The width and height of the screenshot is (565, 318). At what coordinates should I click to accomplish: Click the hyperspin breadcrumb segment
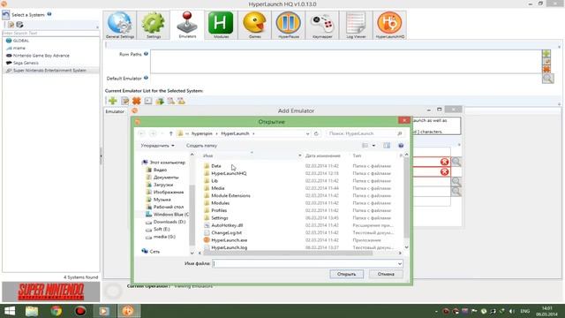(202, 133)
